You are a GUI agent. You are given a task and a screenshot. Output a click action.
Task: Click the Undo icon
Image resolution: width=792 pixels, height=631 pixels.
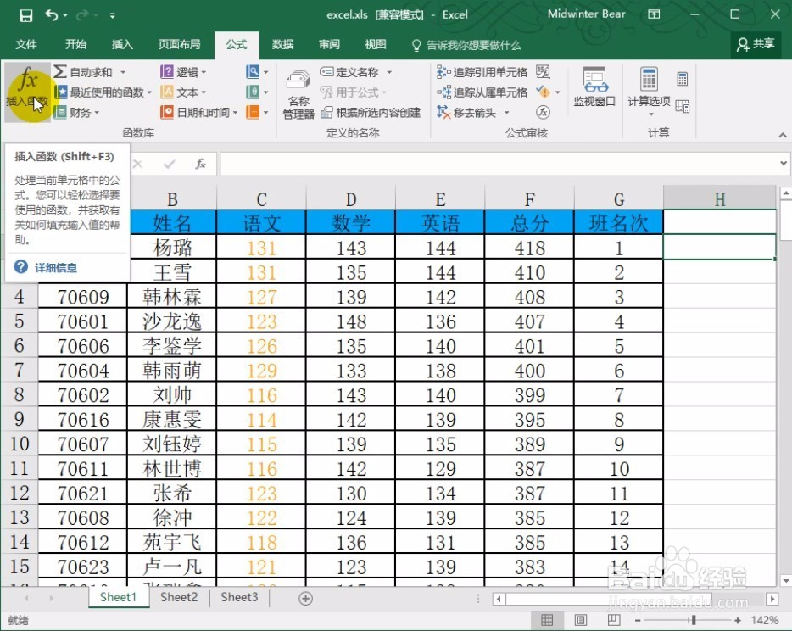[52, 15]
